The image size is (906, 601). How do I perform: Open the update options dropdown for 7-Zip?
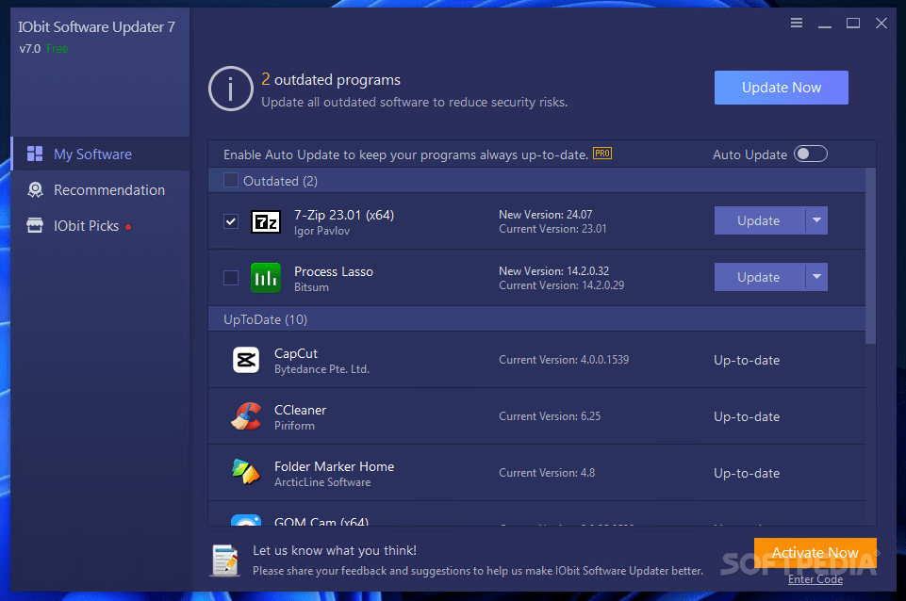click(x=816, y=220)
